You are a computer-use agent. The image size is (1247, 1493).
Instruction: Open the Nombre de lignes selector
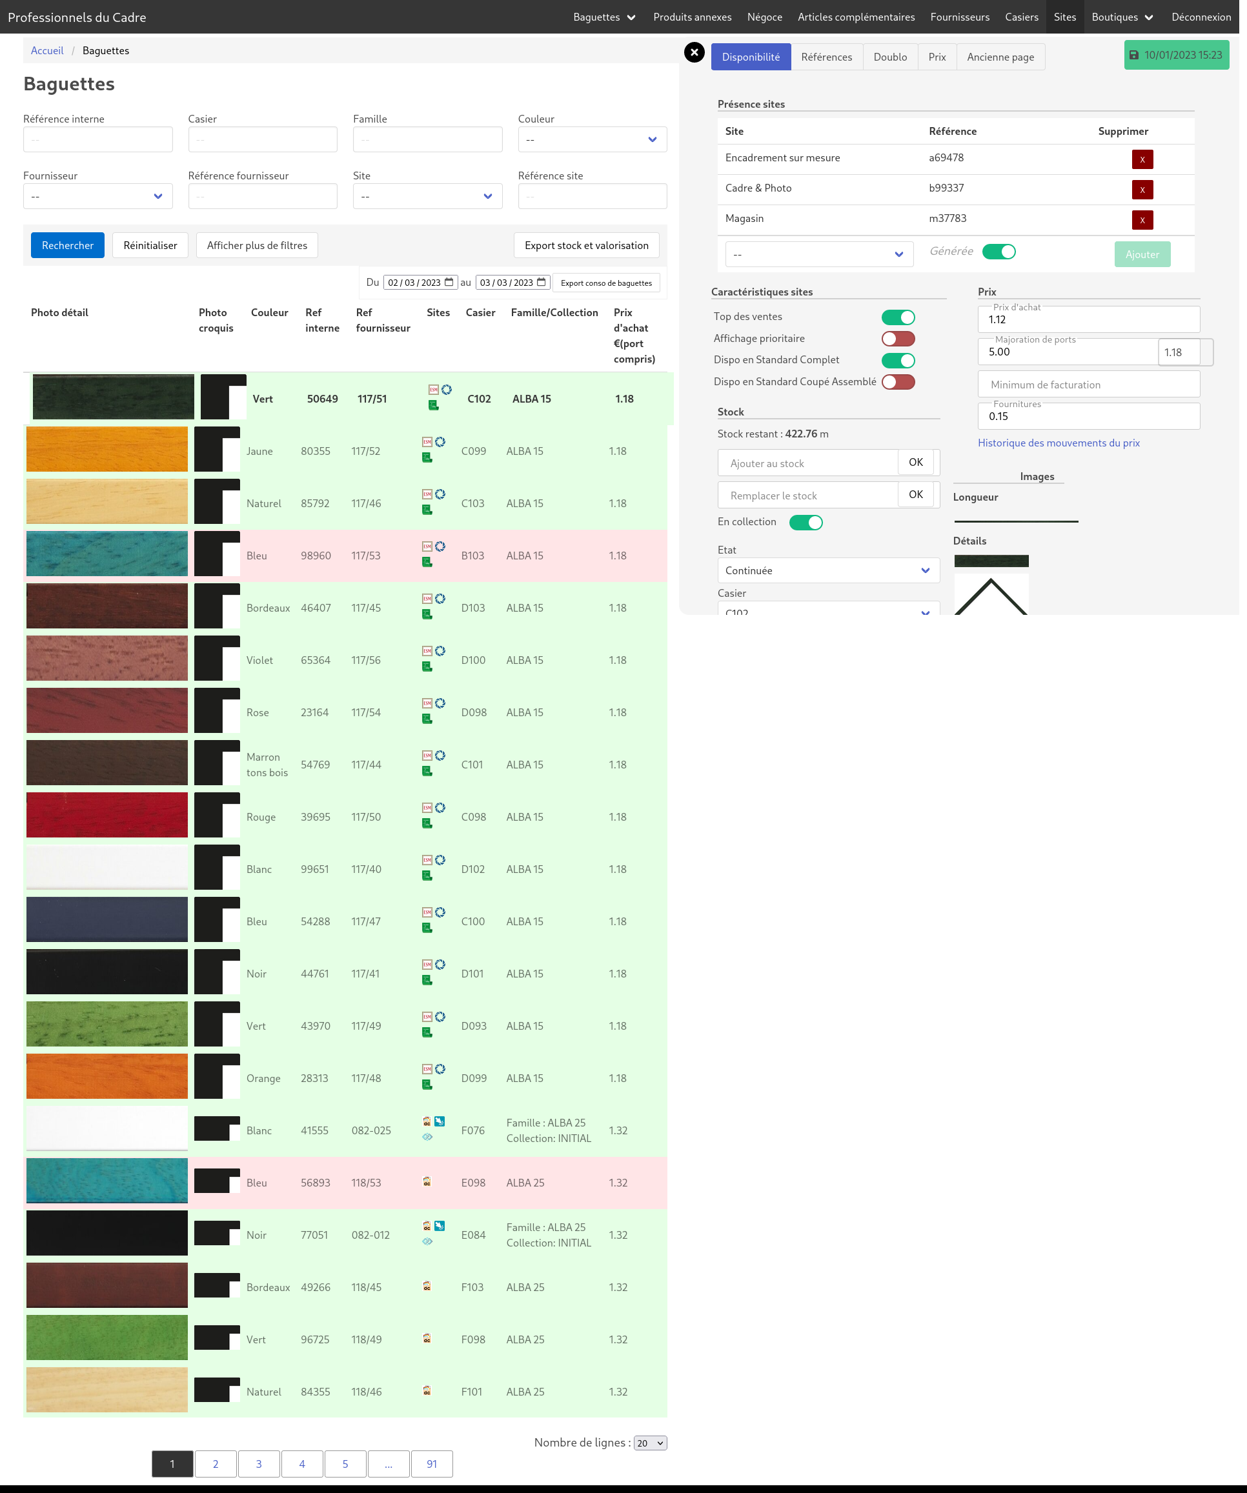click(649, 1443)
